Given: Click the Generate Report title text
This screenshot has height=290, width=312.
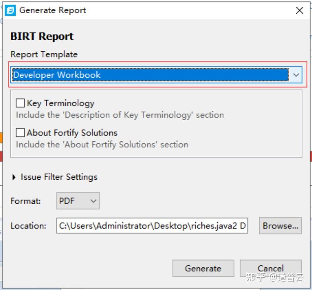Looking at the screenshot, I should (53, 10).
